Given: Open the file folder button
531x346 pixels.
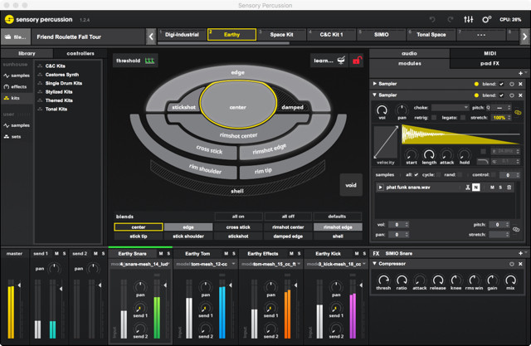Looking at the screenshot, I should point(16,37).
